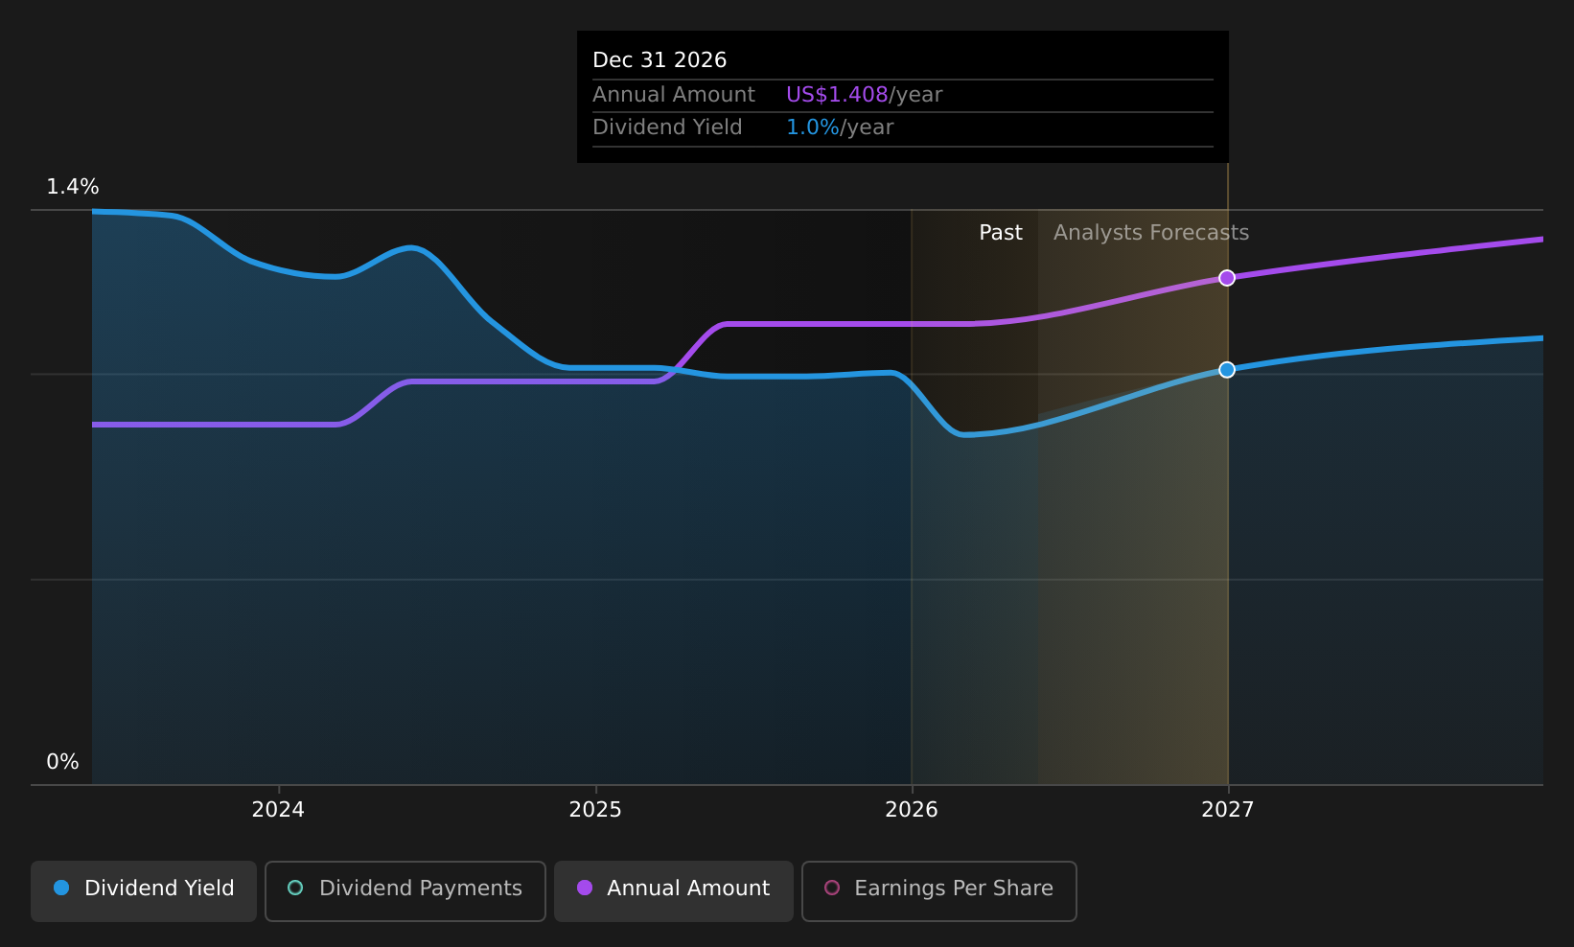Click the 2026 x-axis label
Screen dimensions: 1574x947
coord(912,810)
